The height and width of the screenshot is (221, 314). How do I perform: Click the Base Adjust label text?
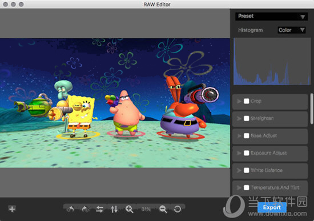click(264, 136)
